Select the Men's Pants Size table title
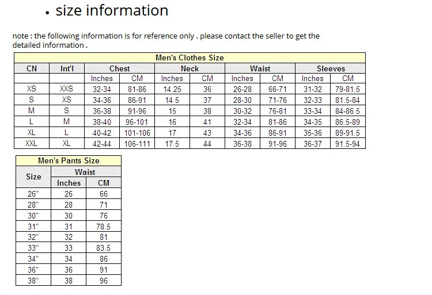The height and width of the screenshot is (295, 432). point(69,161)
